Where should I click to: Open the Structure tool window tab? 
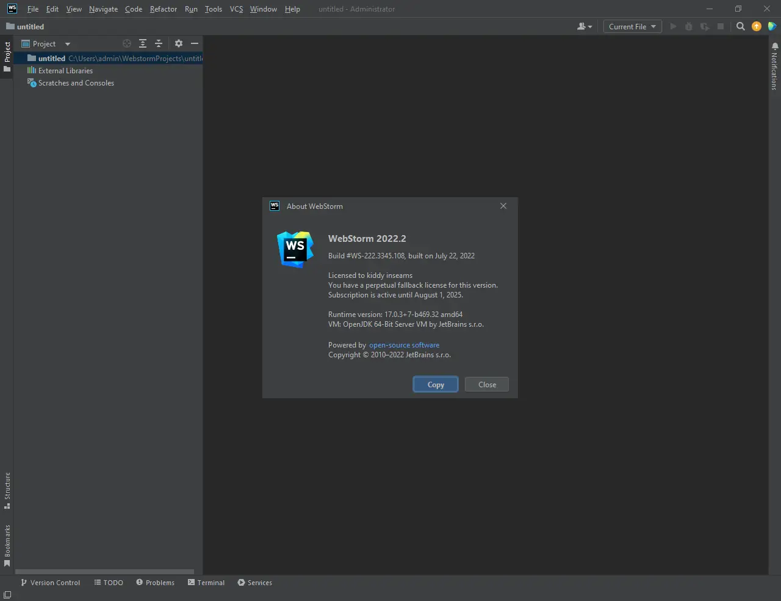[x=7, y=490]
